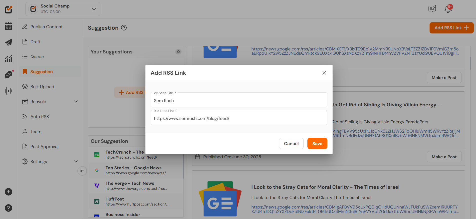
Task: Click the Google News feed icon
Action: pyautogui.click(x=97, y=170)
